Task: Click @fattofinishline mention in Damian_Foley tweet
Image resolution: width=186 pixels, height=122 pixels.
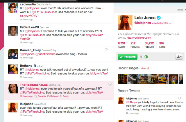Action: (45, 54)
